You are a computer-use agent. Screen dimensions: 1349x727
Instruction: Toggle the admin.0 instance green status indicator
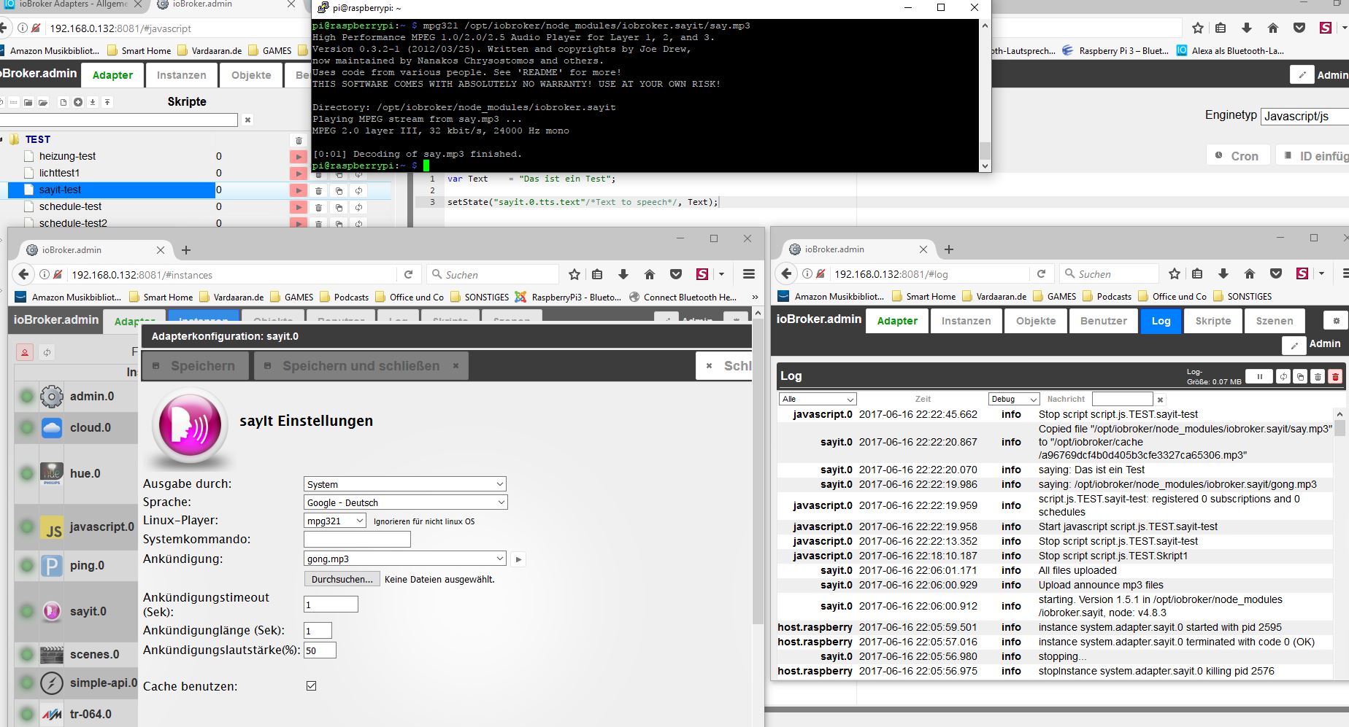click(27, 397)
